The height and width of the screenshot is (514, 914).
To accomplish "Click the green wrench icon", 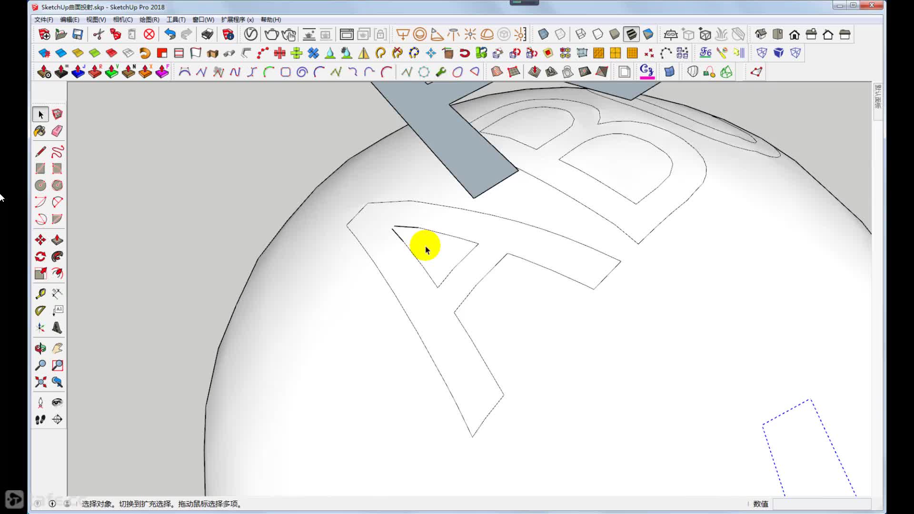I will pos(441,72).
